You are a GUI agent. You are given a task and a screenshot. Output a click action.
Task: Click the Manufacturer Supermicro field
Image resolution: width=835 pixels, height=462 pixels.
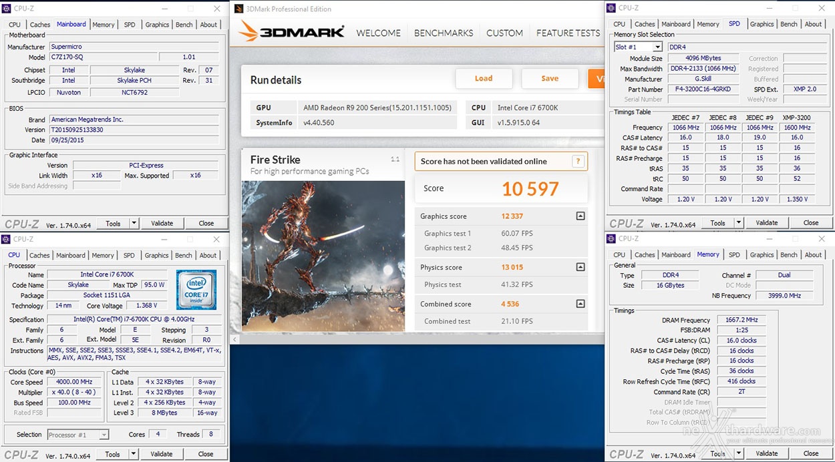click(x=134, y=47)
